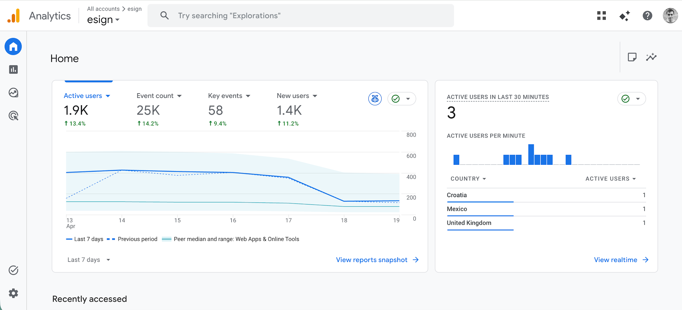682x310 pixels.
Task: Add a note using the note icon
Action: 632,57
